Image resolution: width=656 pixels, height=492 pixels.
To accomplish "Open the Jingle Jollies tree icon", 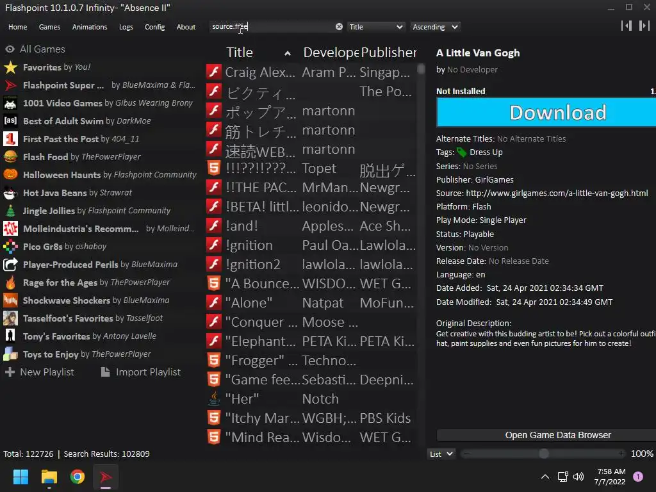I will point(10,211).
